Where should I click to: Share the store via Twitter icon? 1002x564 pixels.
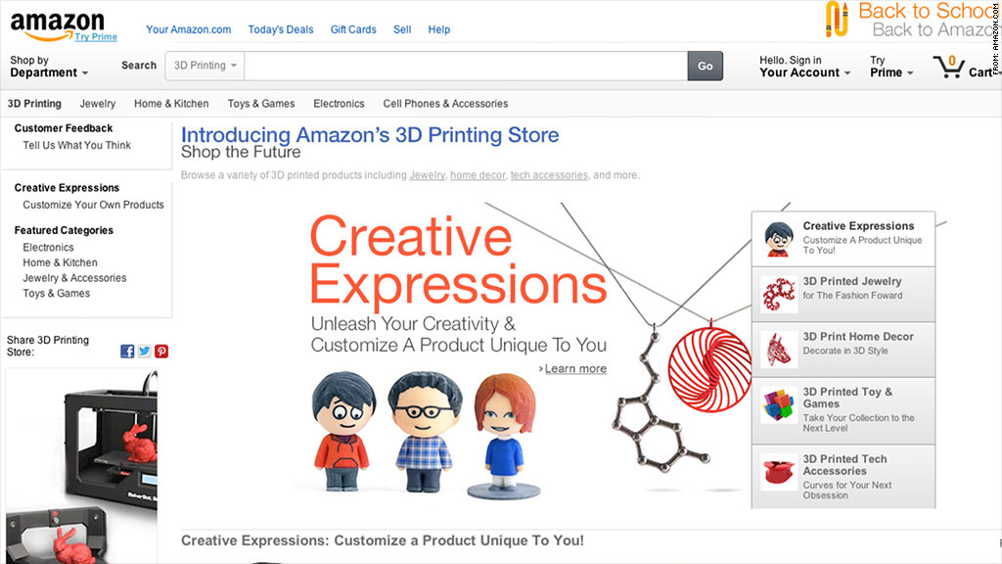click(145, 352)
